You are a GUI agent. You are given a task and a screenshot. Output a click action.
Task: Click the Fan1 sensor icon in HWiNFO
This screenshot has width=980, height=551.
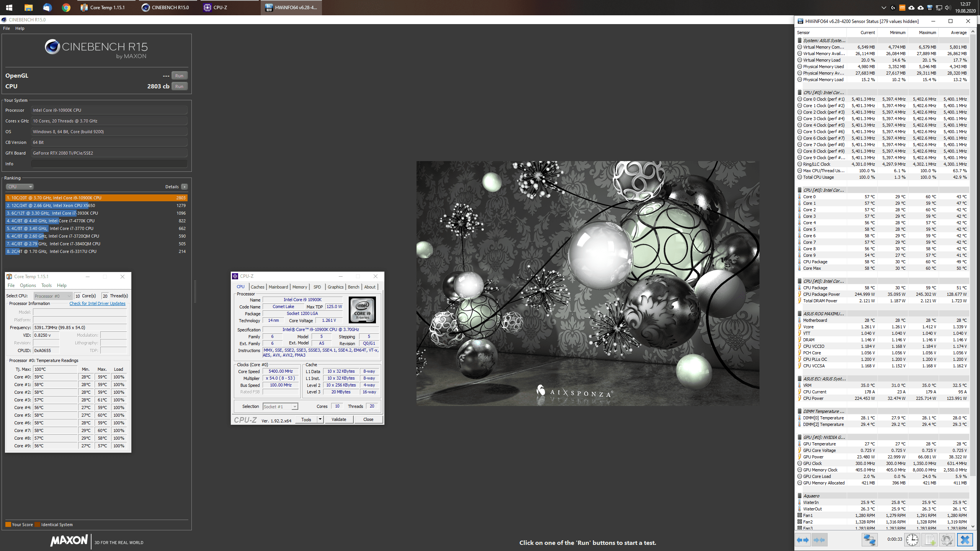pos(800,515)
